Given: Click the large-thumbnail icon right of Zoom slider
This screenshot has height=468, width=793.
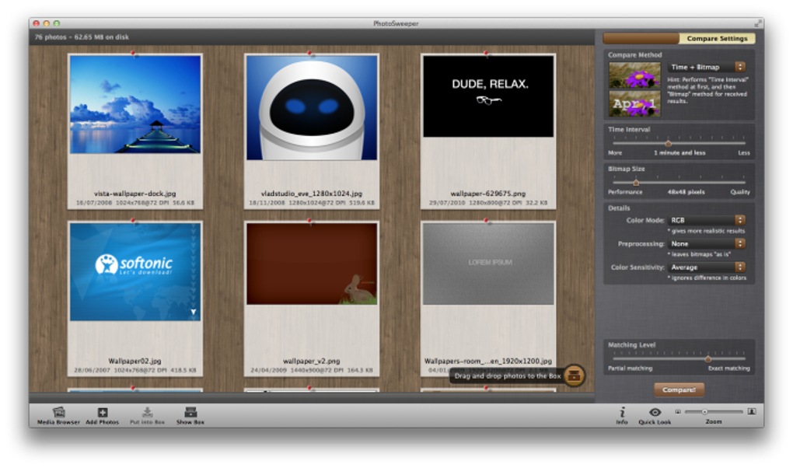Looking at the screenshot, I should [752, 411].
